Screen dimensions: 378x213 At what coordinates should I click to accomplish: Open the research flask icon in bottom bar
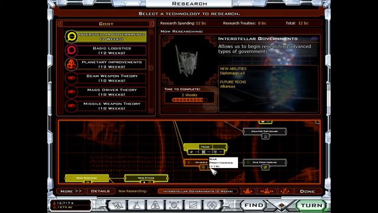(x=136, y=205)
